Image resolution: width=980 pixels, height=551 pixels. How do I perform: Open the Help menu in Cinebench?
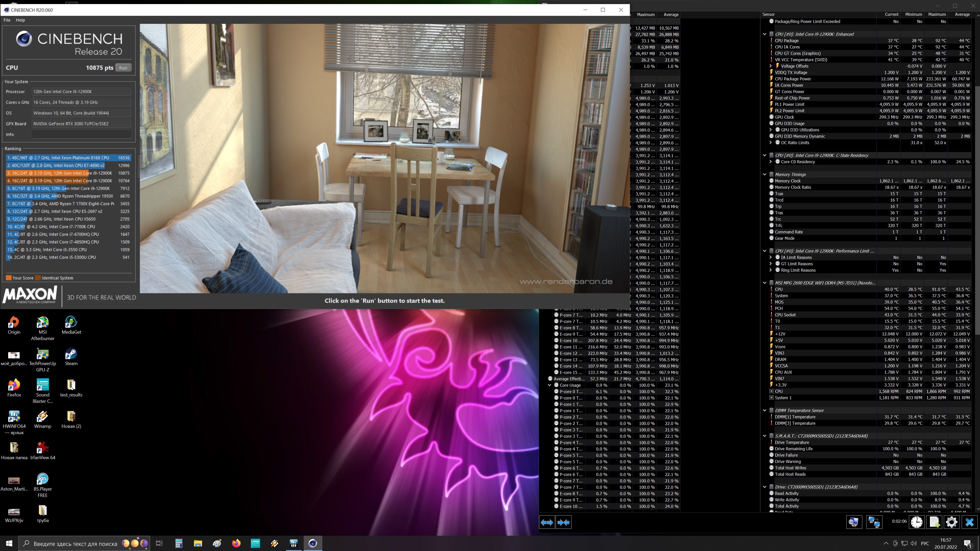pos(20,20)
